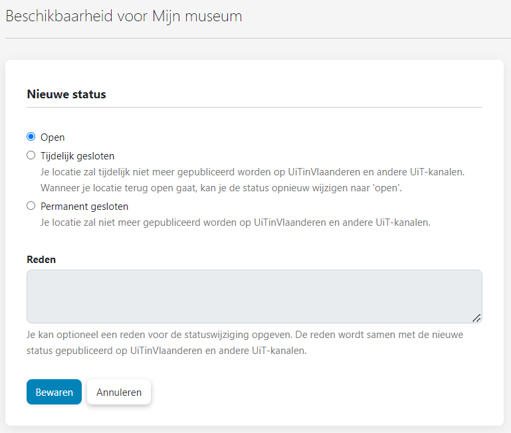The width and height of the screenshot is (511, 433).
Task: Cancel using the Annuleren button
Action: pos(119,392)
